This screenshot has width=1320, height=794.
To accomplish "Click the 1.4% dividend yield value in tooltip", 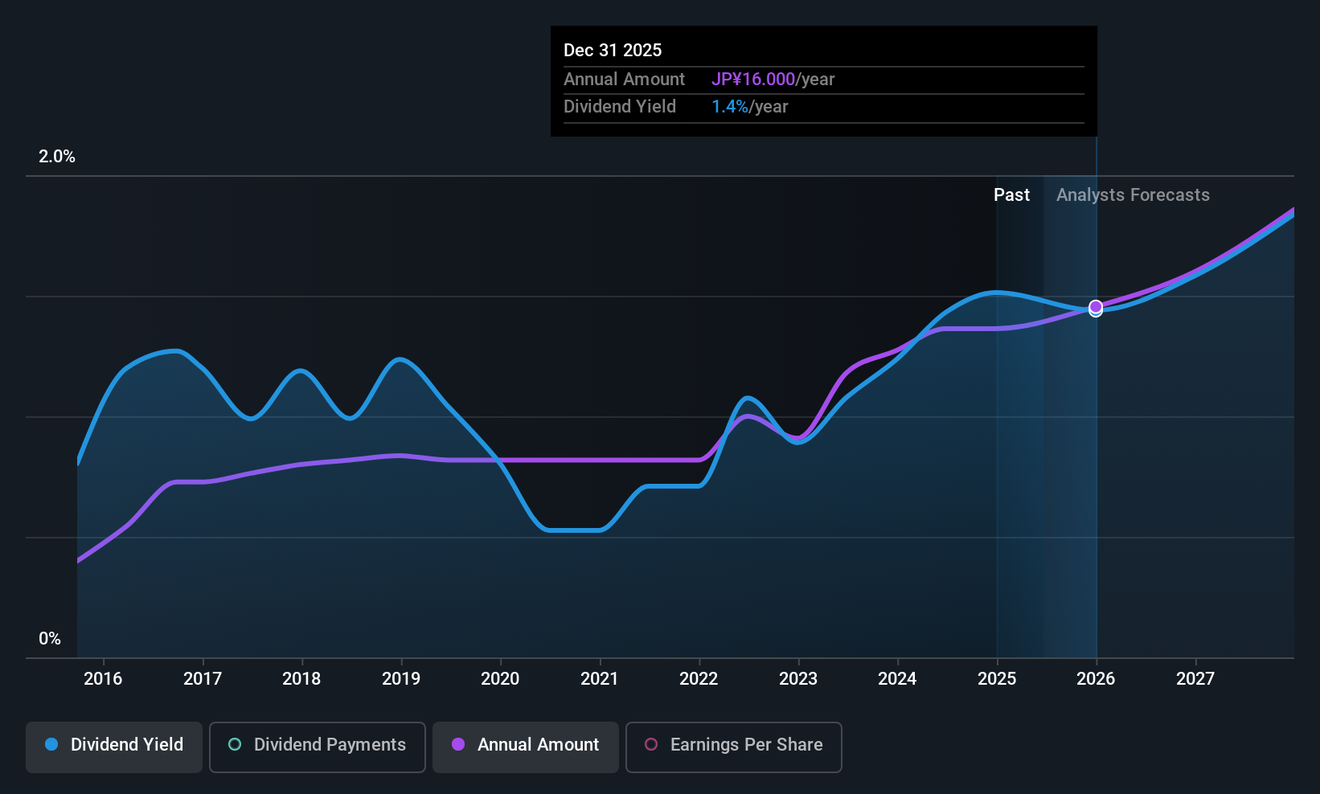I will 730,106.
